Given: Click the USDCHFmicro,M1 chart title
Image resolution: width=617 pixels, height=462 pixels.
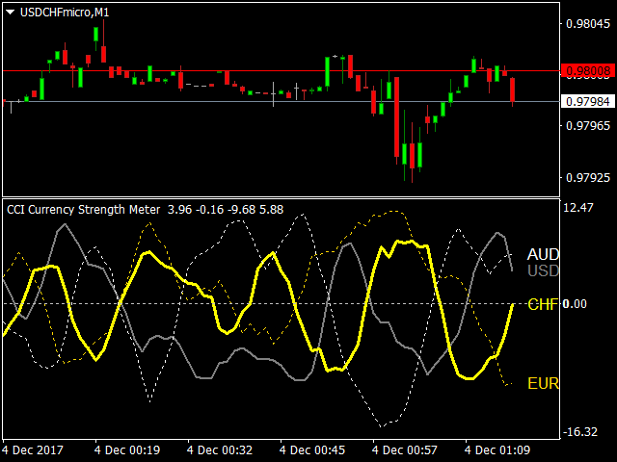Looking at the screenshot, I should click(65, 13).
